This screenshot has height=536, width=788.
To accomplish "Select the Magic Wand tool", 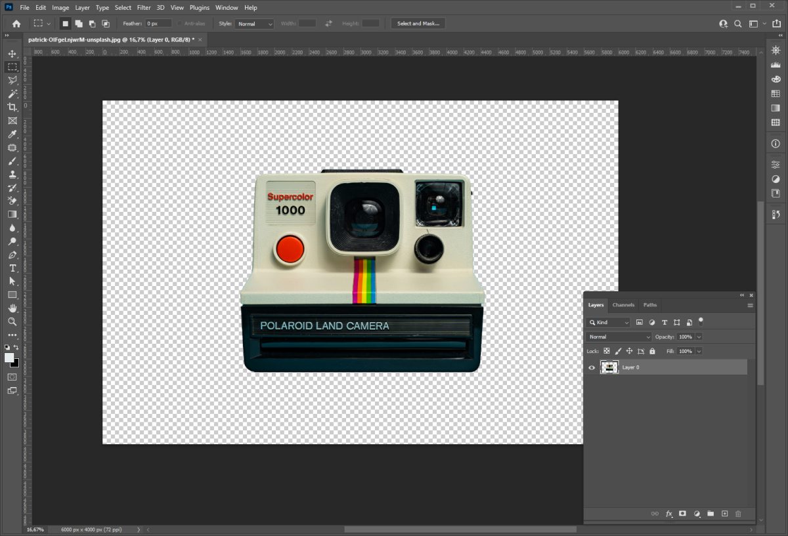I will (x=12, y=94).
